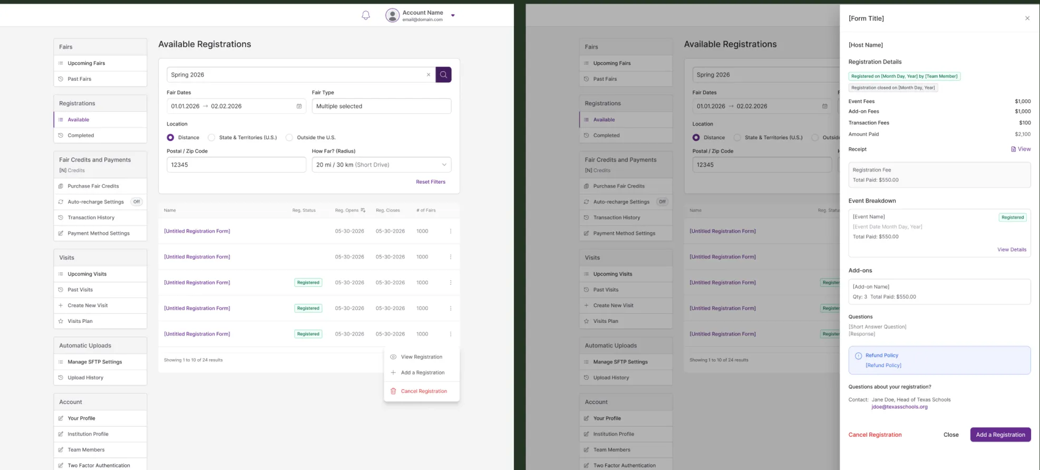
Task: Click the purple Add a Registration button
Action: tap(1000, 435)
